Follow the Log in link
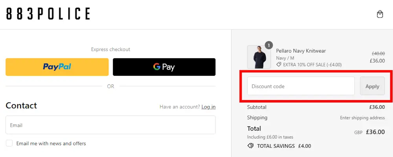This screenshot has width=393, height=157. coord(209,107)
